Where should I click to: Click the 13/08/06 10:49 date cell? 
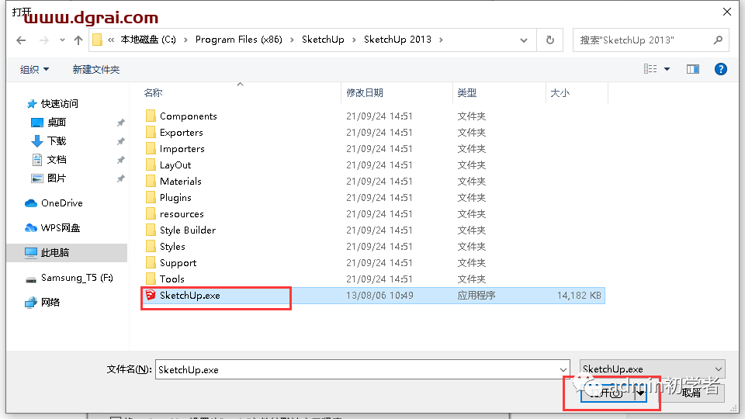coord(379,296)
